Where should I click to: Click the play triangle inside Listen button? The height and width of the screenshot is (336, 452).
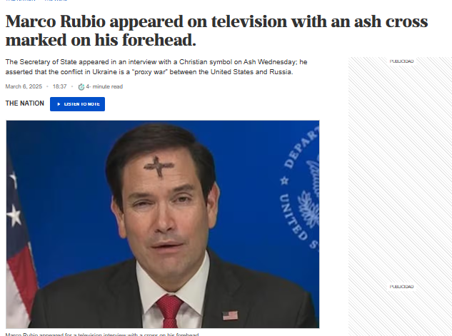coord(59,104)
